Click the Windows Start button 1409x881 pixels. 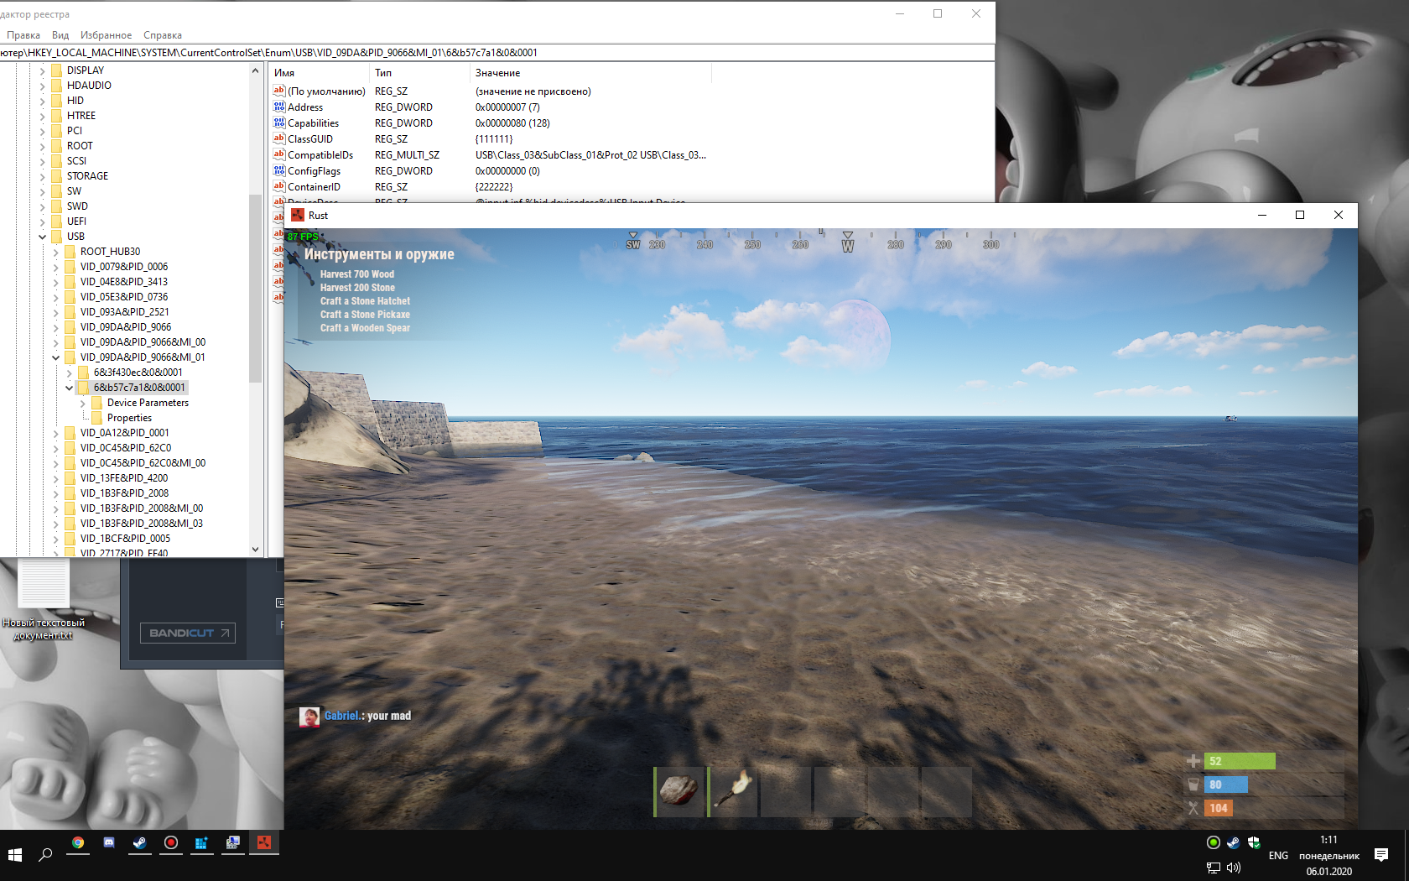[14, 855]
